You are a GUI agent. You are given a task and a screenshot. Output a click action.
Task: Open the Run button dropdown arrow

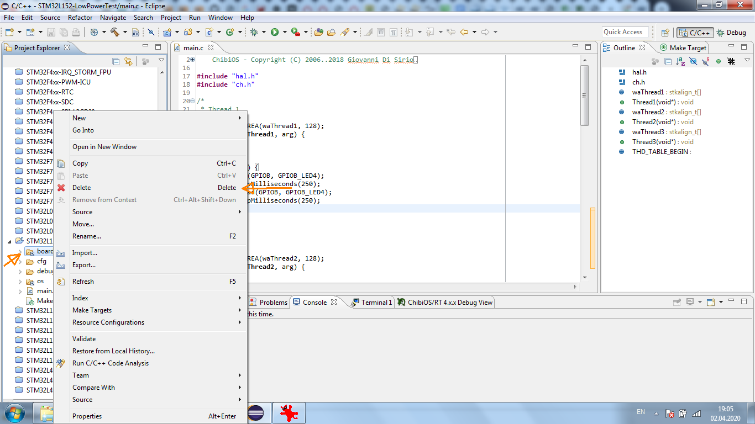tap(285, 32)
